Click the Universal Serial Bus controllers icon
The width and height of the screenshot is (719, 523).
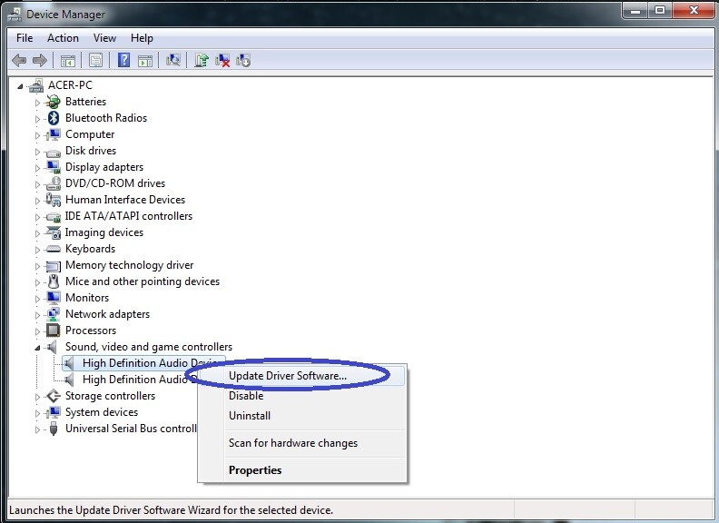pyautogui.click(x=54, y=429)
